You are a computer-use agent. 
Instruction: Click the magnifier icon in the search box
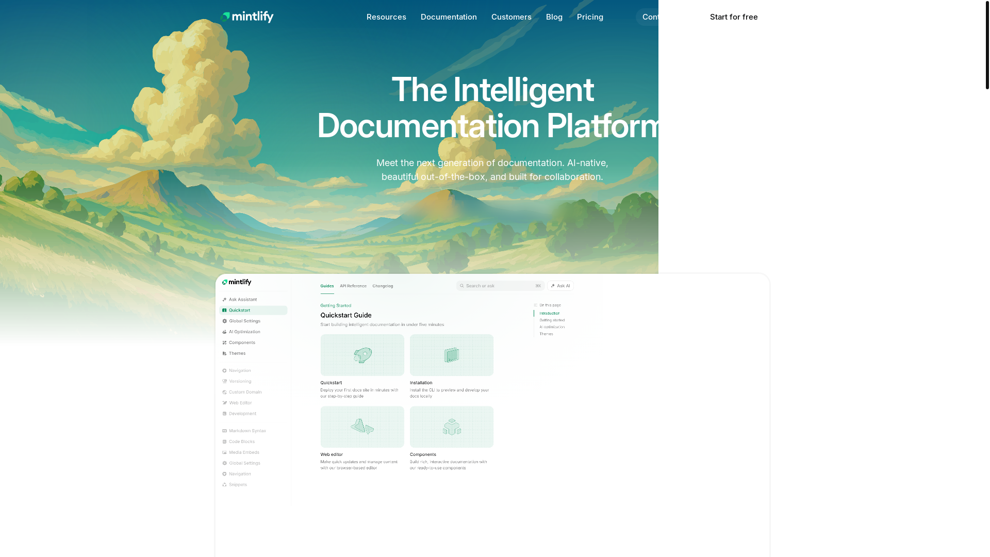click(x=462, y=286)
